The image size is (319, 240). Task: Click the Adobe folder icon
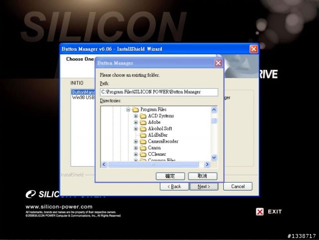143,122
